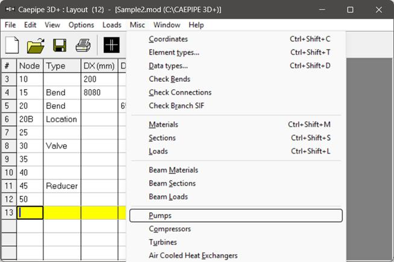Run Check Bends from the menu

[236, 79]
